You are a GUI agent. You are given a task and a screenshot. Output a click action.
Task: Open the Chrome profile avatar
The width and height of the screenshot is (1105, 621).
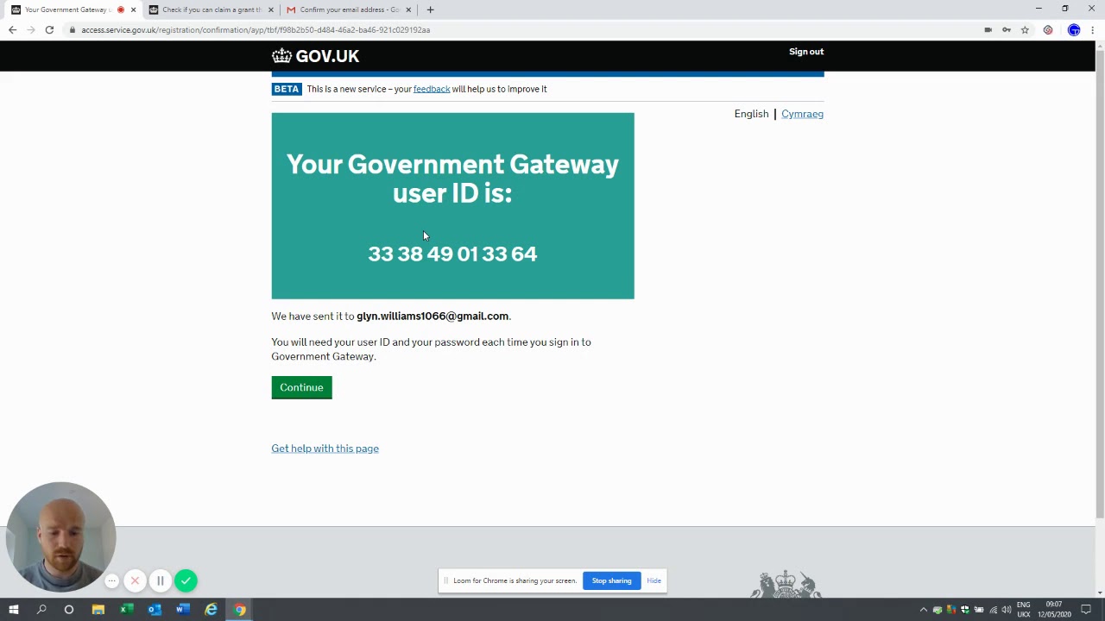tap(1074, 29)
